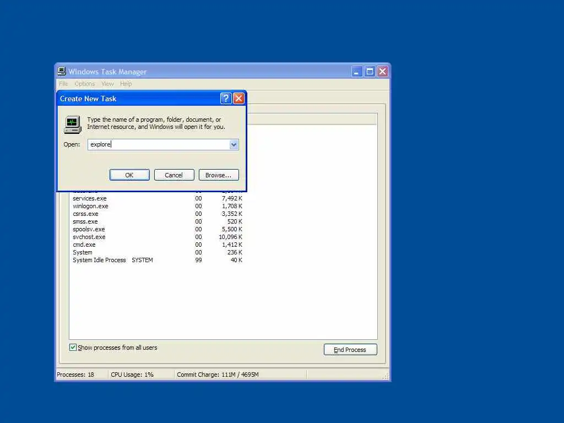Maximize the Windows Task Manager window
The image size is (564, 423).
(x=370, y=72)
